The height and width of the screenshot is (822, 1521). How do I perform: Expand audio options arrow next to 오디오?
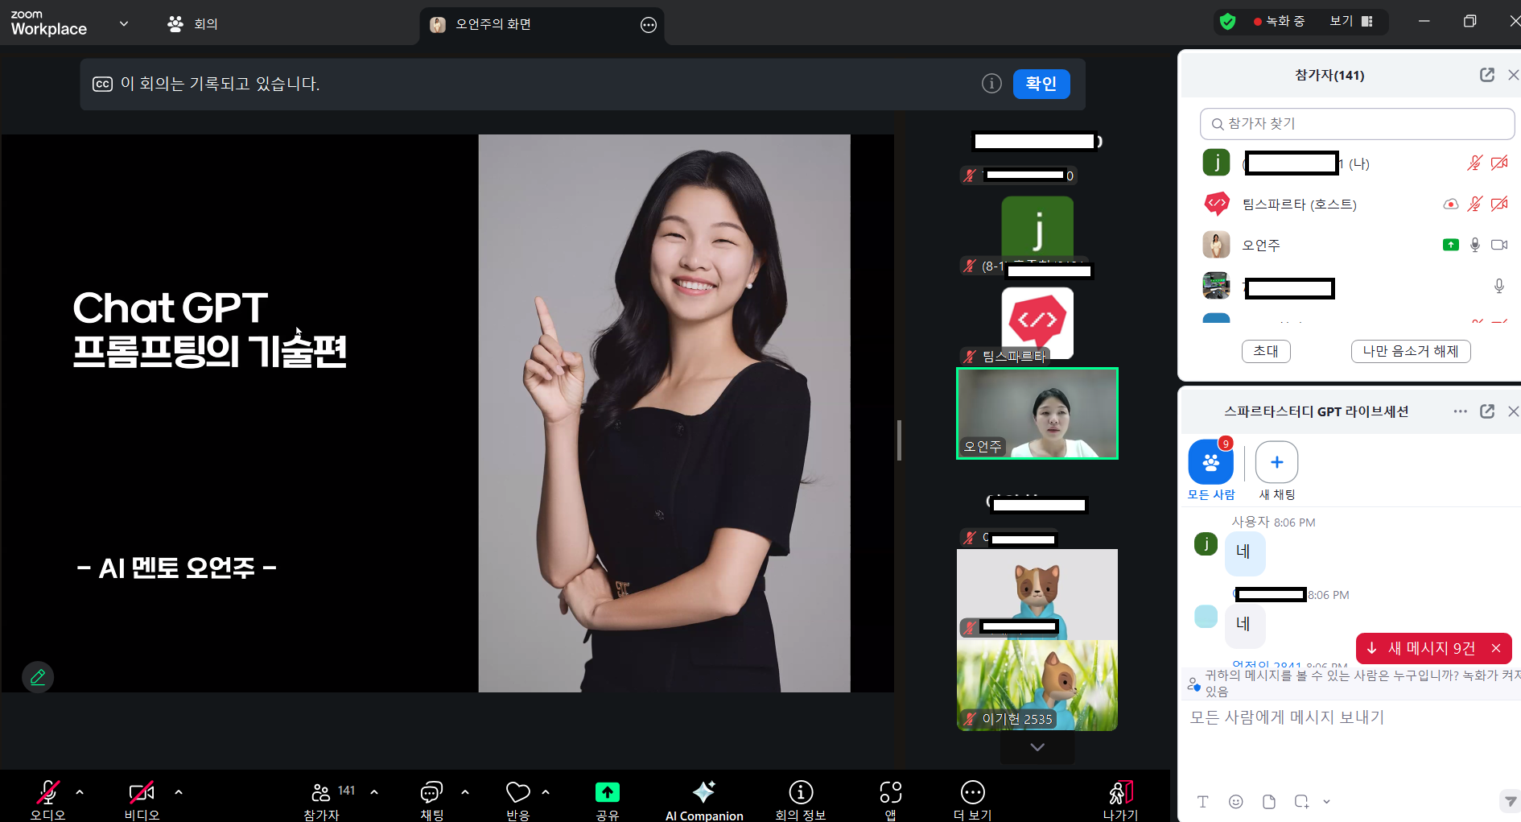tap(80, 792)
